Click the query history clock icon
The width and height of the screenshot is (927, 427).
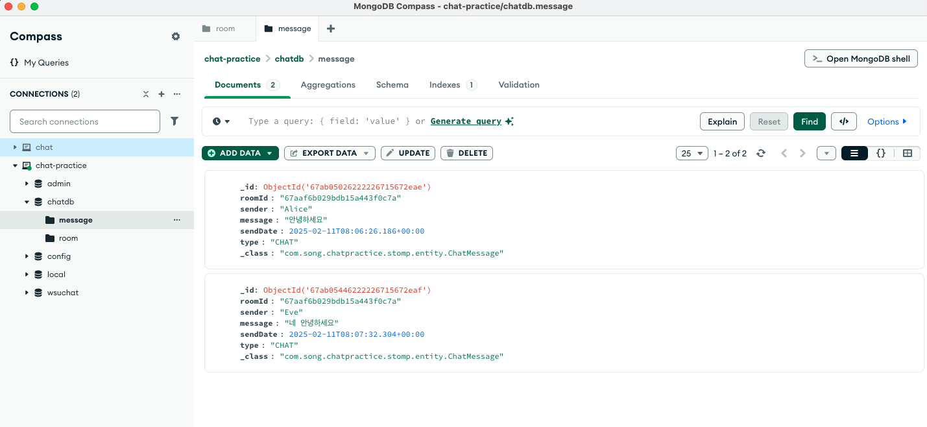[x=217, y=121]
